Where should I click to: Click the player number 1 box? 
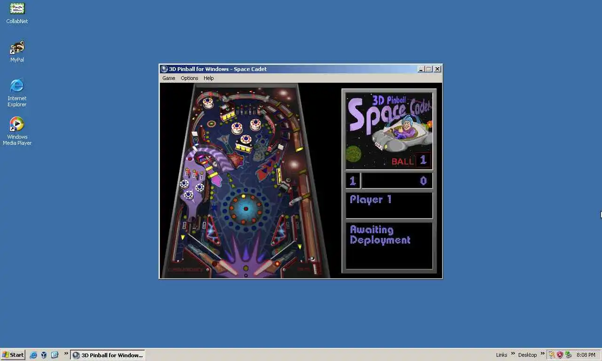353,181
